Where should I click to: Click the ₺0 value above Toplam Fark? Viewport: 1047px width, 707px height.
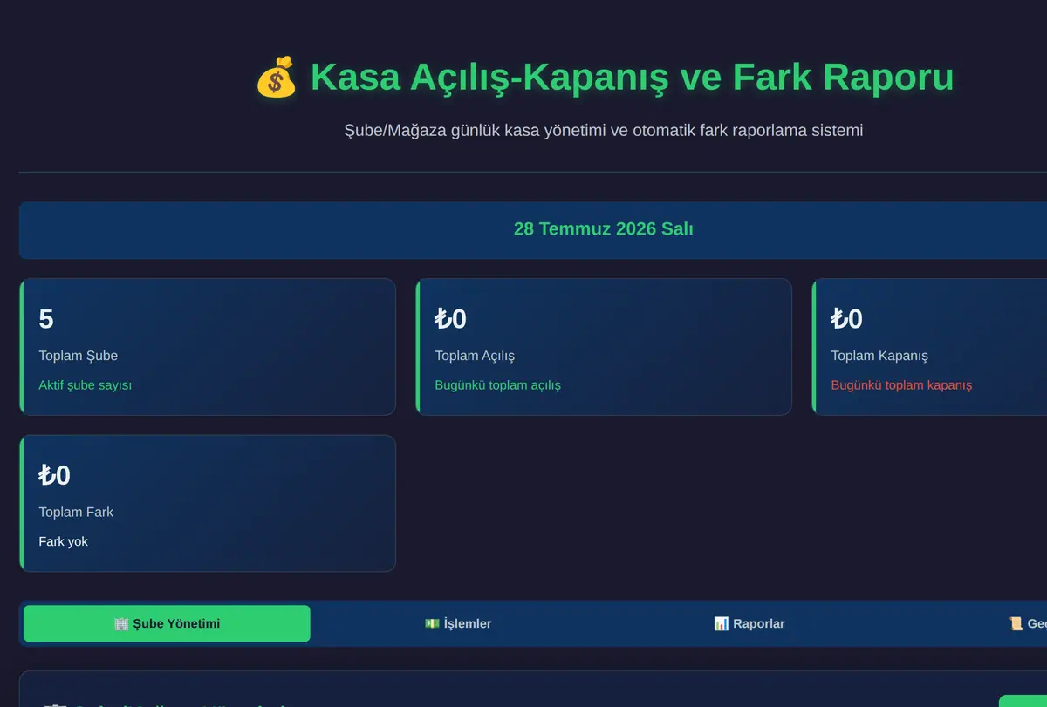coord(55,476)
